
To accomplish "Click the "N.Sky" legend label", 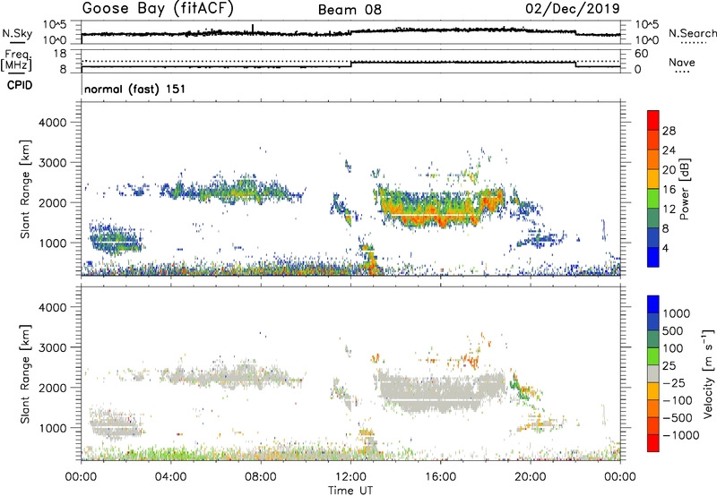I will [x=17, y=33].
